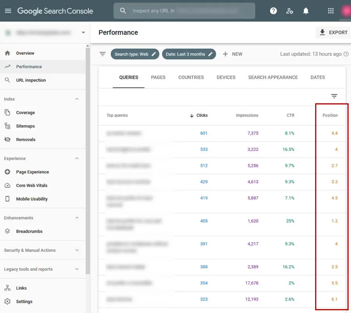The height and width of the screenshot is (313, 351).
Task: Sort by CTR column header
Action: tap(290, 115)
